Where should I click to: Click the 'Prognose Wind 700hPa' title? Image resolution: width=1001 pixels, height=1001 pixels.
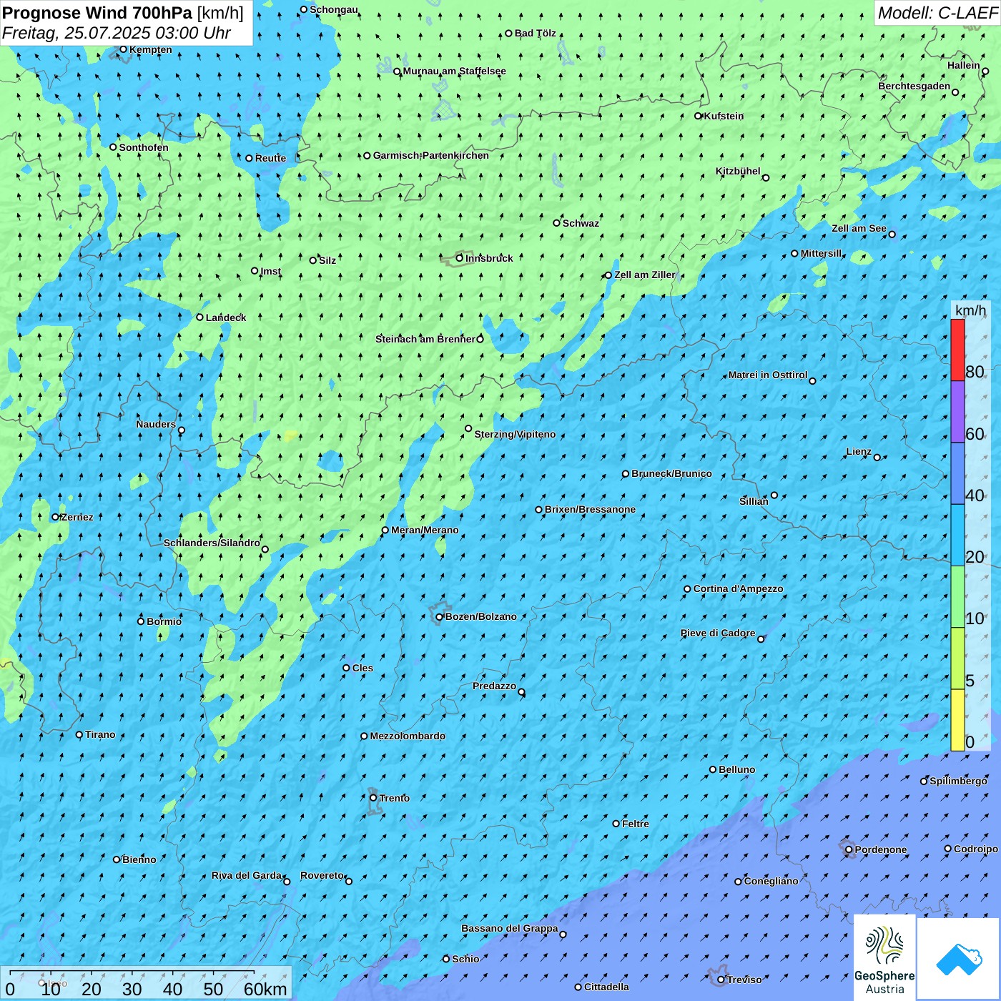tap(97, 13)
